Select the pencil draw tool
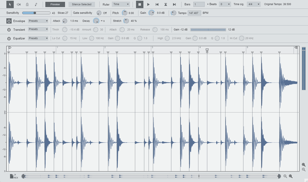Viewport: 308px width, 182px height. click(36, 4)
